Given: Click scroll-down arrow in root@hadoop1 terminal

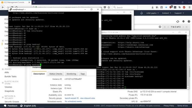Looking at the screenshot, I should coord(100,65).
